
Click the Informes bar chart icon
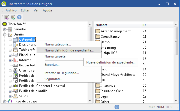point(15,60)
